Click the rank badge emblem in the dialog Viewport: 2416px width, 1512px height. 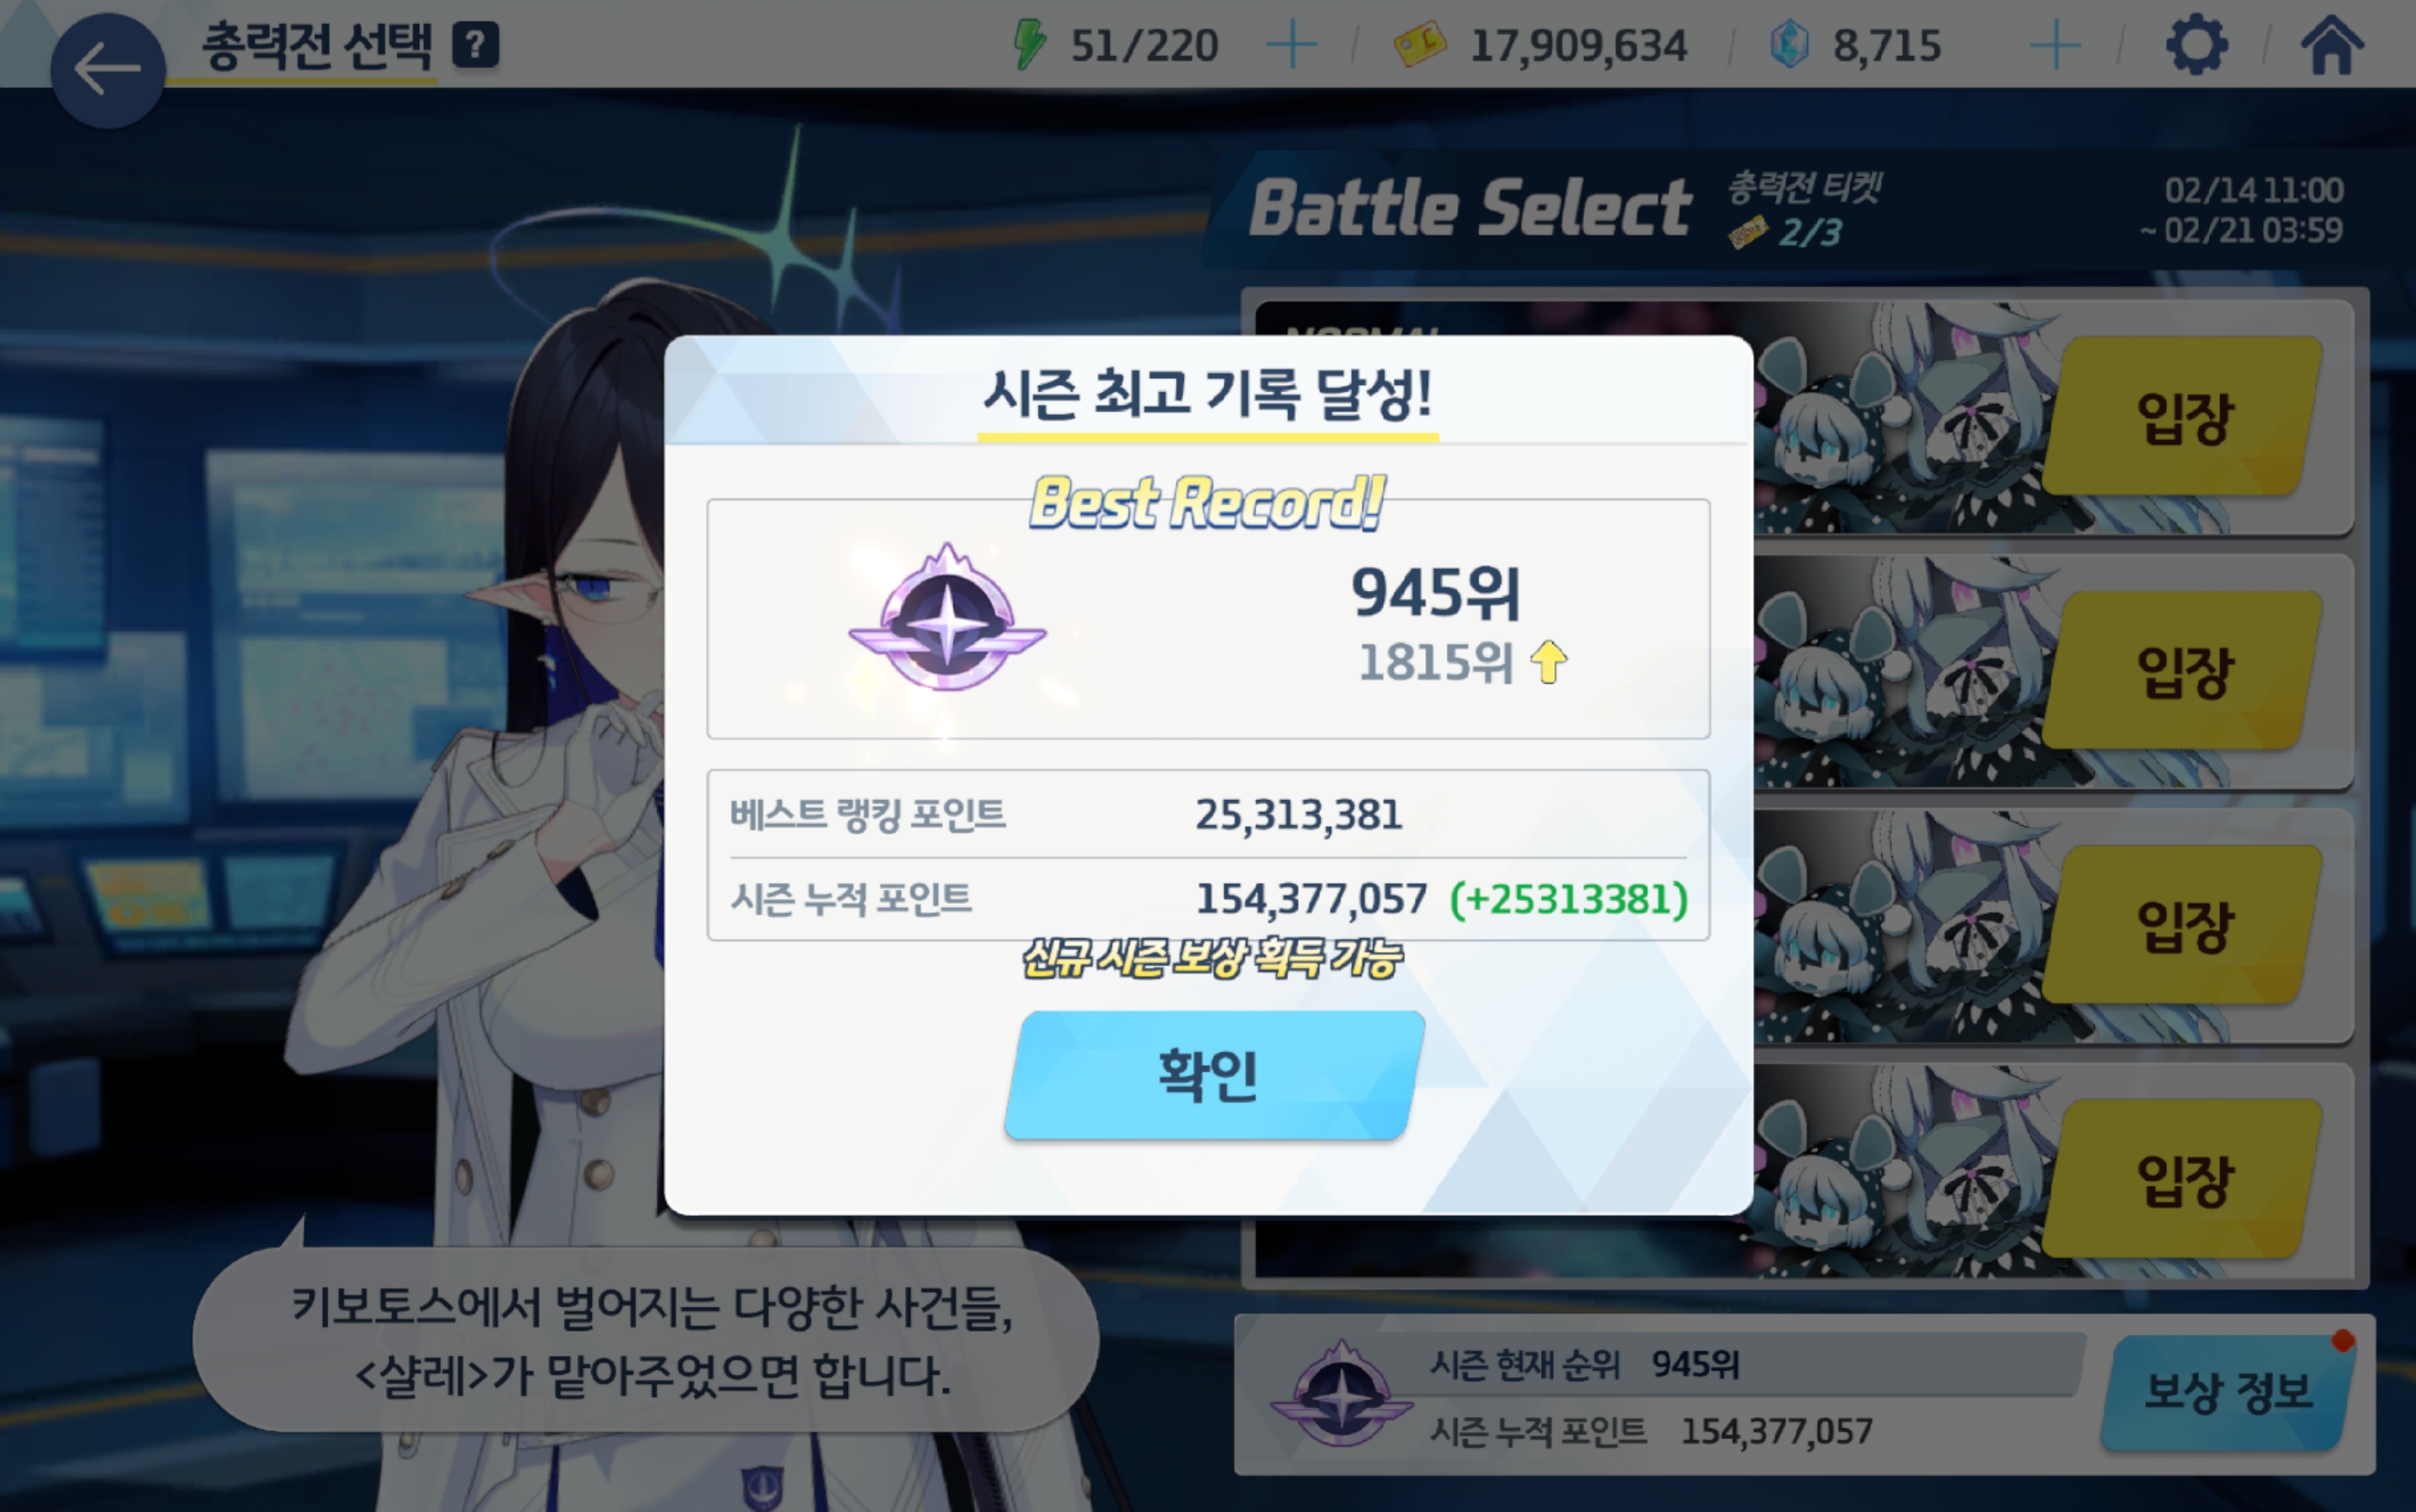947,620
